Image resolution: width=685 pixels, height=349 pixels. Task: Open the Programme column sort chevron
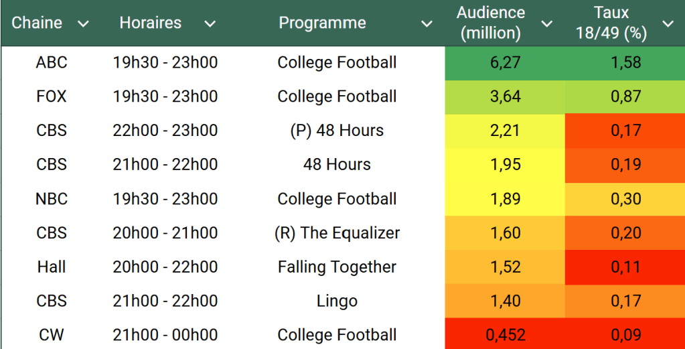point(427,24)
